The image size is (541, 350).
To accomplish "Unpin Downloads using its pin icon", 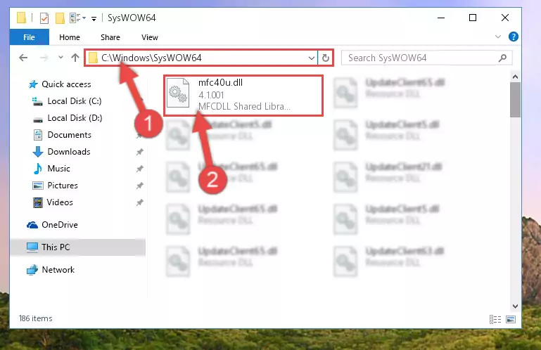I will pyautogui.click(x=139, y=152).
